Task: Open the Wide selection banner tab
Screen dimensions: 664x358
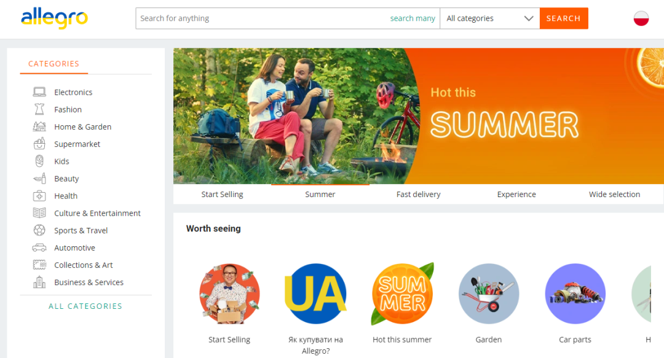Action: [x=614, y=194]
